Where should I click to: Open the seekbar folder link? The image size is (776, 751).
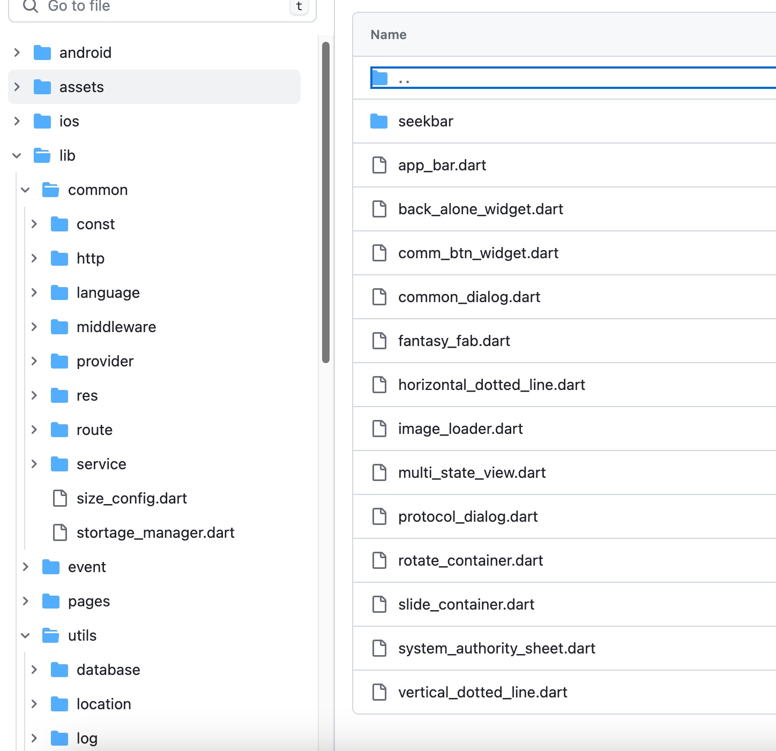coord(426,121)
